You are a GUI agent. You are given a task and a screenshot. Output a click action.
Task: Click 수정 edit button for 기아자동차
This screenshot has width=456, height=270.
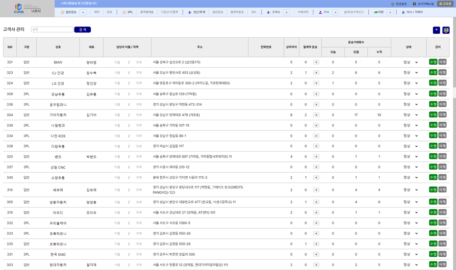coord(433,115)
